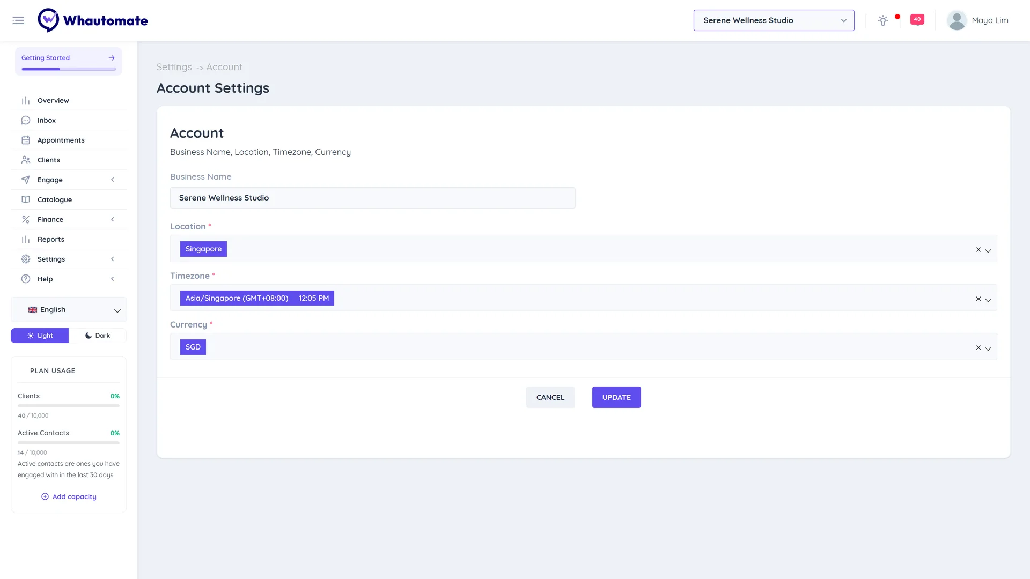Clear the Currency selection with X
This screenshot has width=1030, height=579.
point(978,347)
